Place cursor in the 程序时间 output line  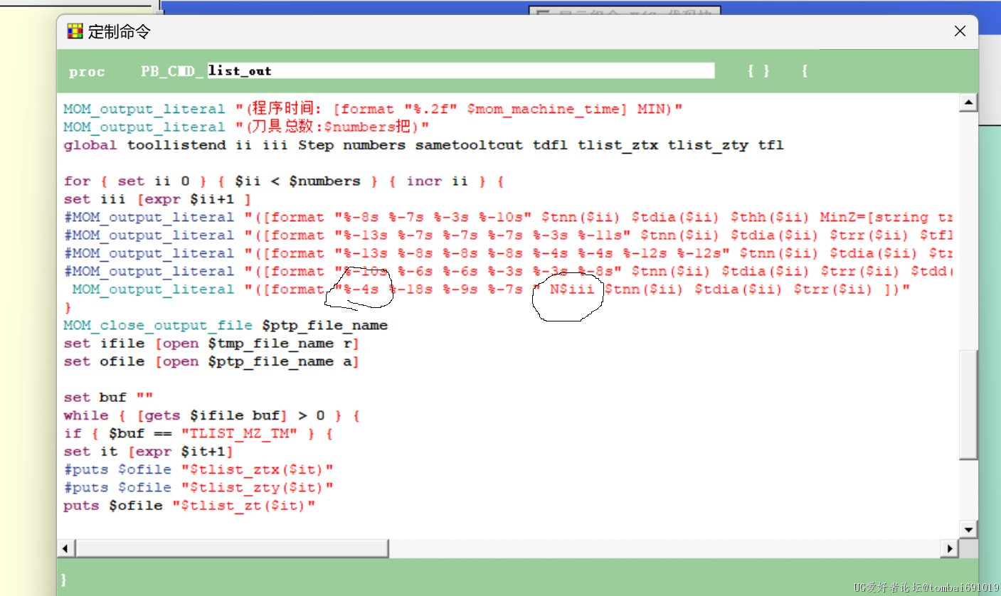coord(373,109)
